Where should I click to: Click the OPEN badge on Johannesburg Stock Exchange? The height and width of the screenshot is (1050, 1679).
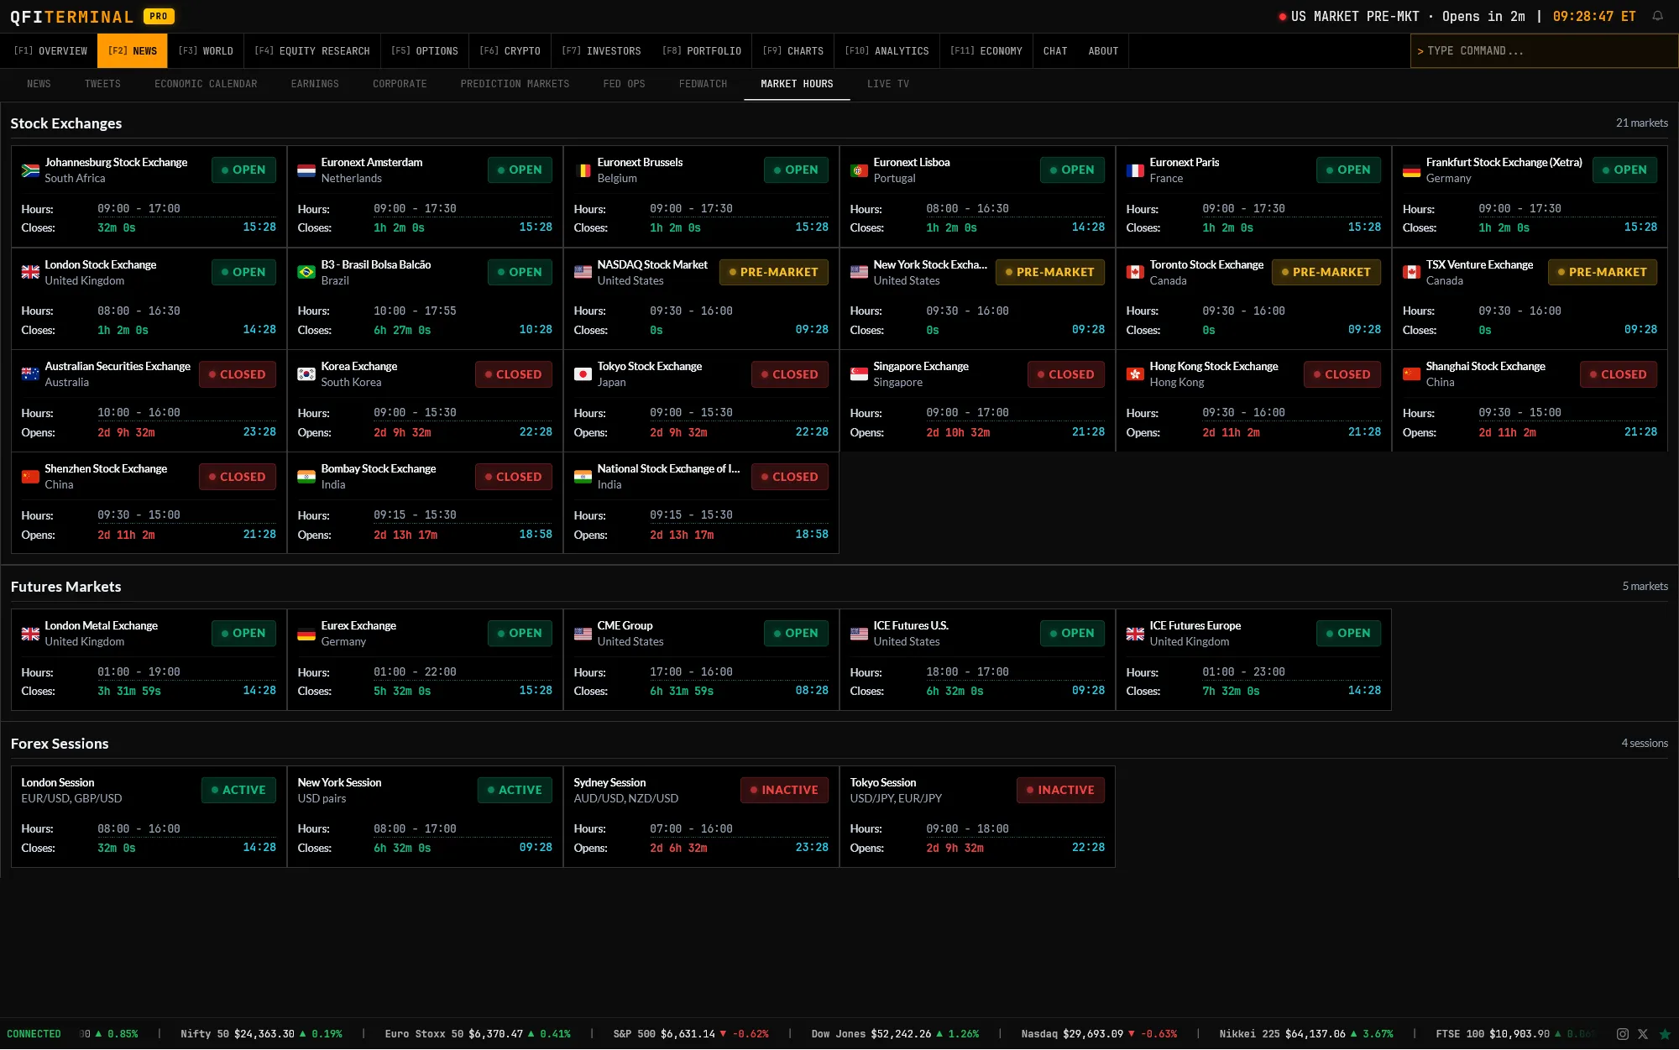243,170
